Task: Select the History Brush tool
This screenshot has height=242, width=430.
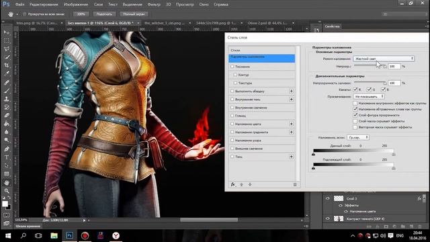Action: 7,107
